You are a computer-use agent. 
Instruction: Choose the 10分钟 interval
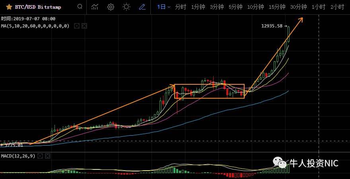255,7
